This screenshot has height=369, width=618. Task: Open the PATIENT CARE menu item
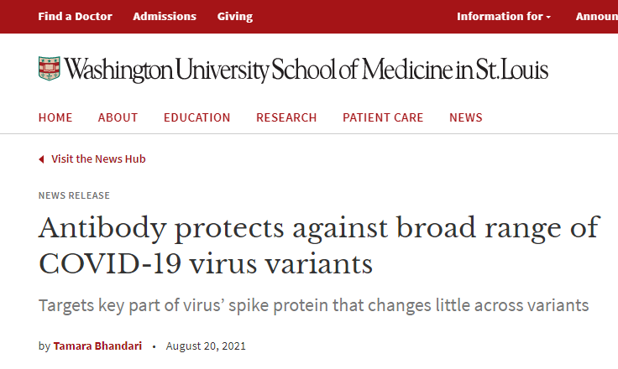pyautogui.click(x=383, y=117)
